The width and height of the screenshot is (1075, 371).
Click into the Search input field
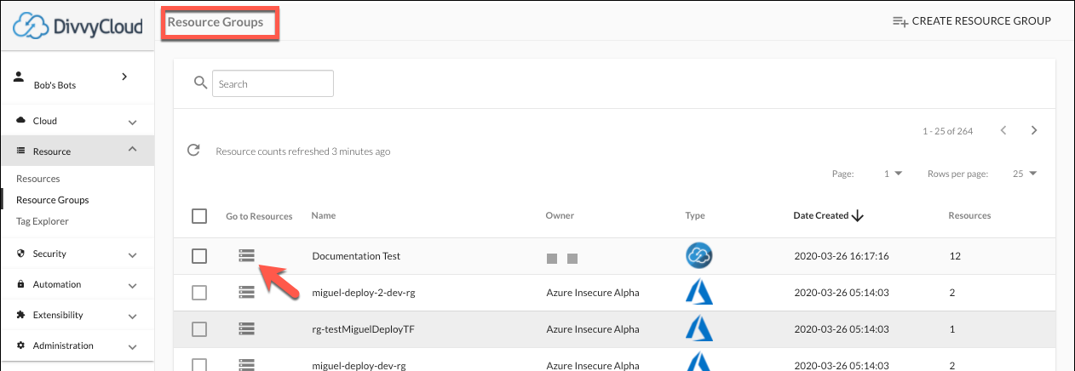pyautogui.click(x=273, y=83)
